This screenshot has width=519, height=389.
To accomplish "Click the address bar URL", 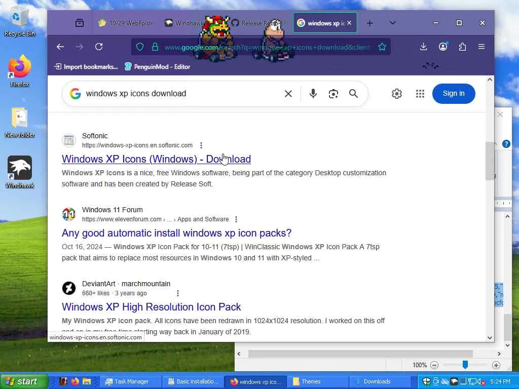I will click(x=267, y=47).
